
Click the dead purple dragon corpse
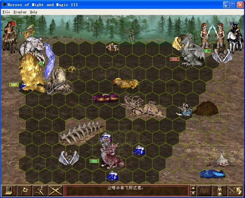106,98
